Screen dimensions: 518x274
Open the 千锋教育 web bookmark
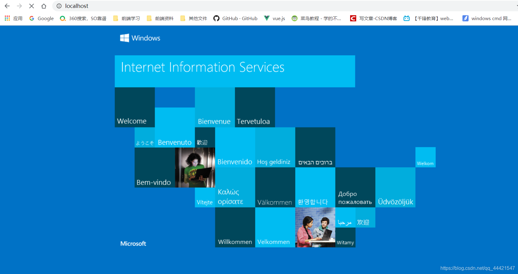coord(428,18)
